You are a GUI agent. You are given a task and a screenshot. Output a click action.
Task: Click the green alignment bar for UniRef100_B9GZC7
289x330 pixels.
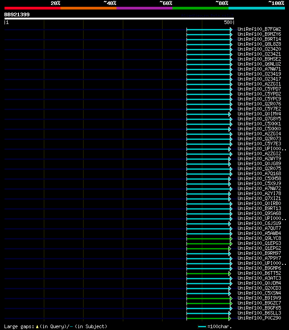[x=209, y=303]
